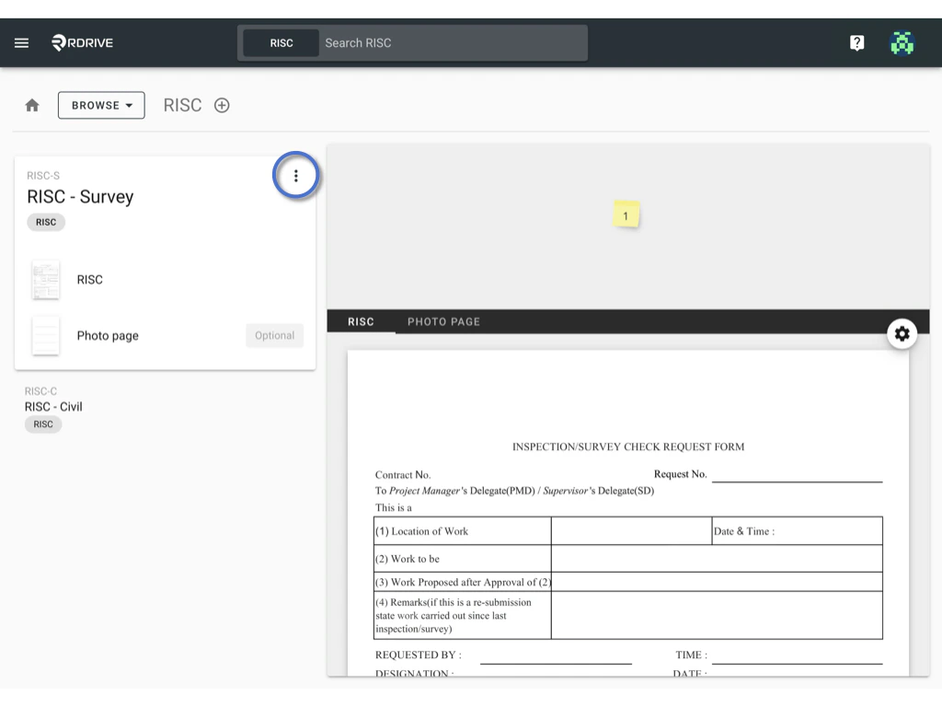Click the RISC document row label
The height and width of the screenshot is (707, 942).
[89, 280]
